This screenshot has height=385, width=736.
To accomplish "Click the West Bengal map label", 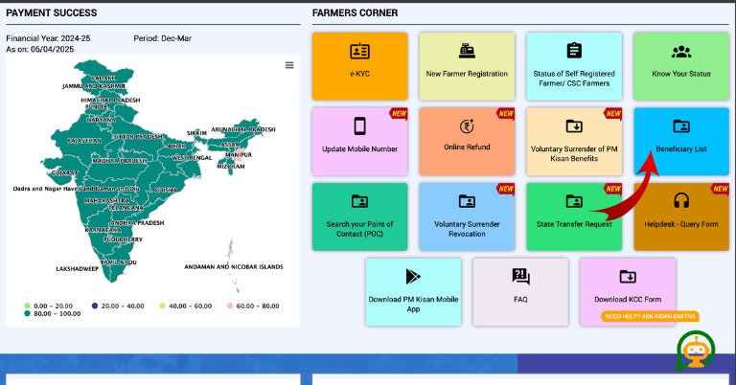I will pos(192,158).
